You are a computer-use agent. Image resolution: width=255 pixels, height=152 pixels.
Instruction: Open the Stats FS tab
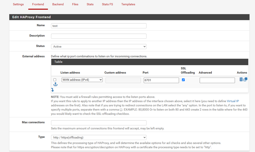point(107,4)
